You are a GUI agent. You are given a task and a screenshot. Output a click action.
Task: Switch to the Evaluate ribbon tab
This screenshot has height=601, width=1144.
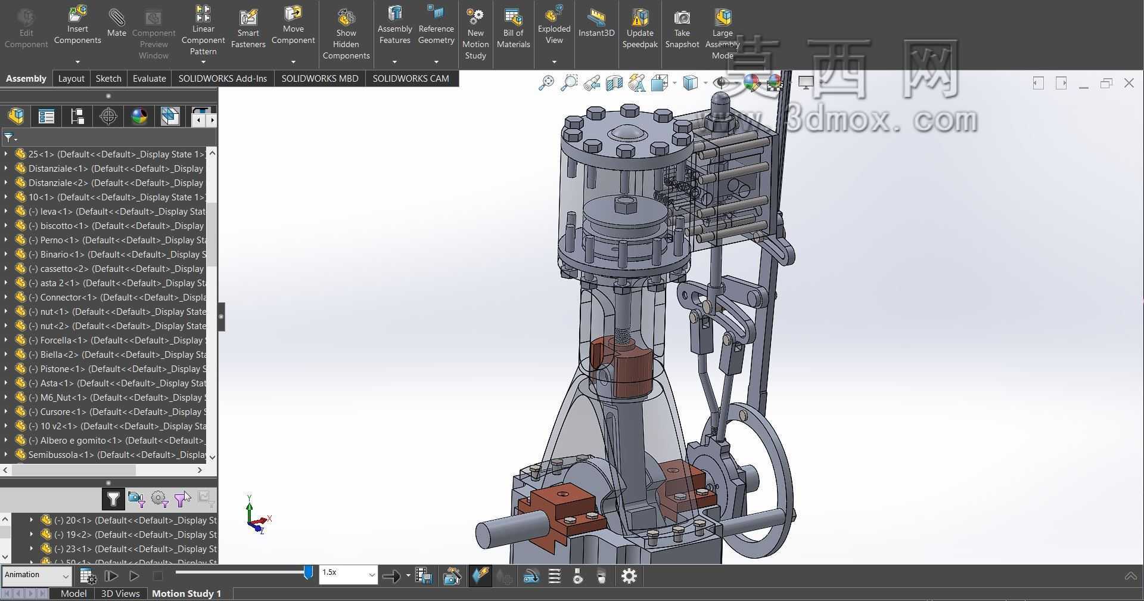point(149,78)
